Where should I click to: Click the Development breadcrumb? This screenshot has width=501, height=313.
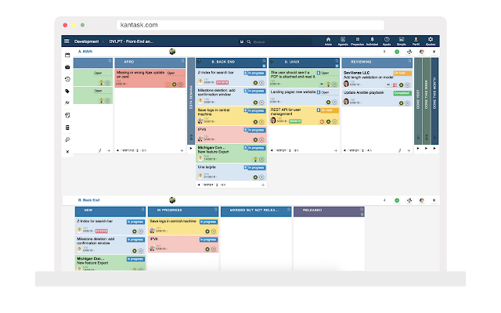click(87, 41)
